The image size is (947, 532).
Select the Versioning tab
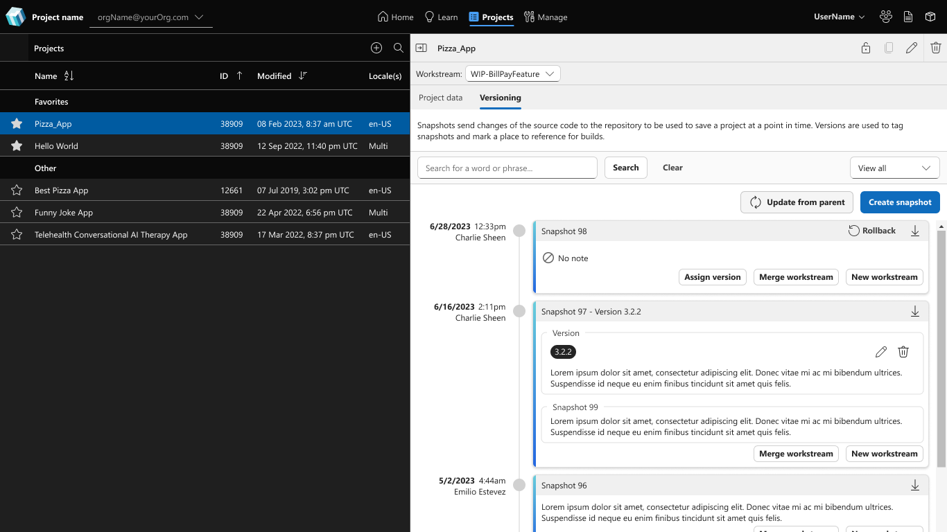click(x=501, y=98)
